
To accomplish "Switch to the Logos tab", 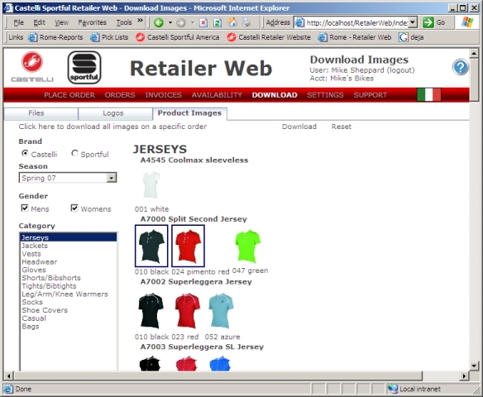I will tap(115, 113).
